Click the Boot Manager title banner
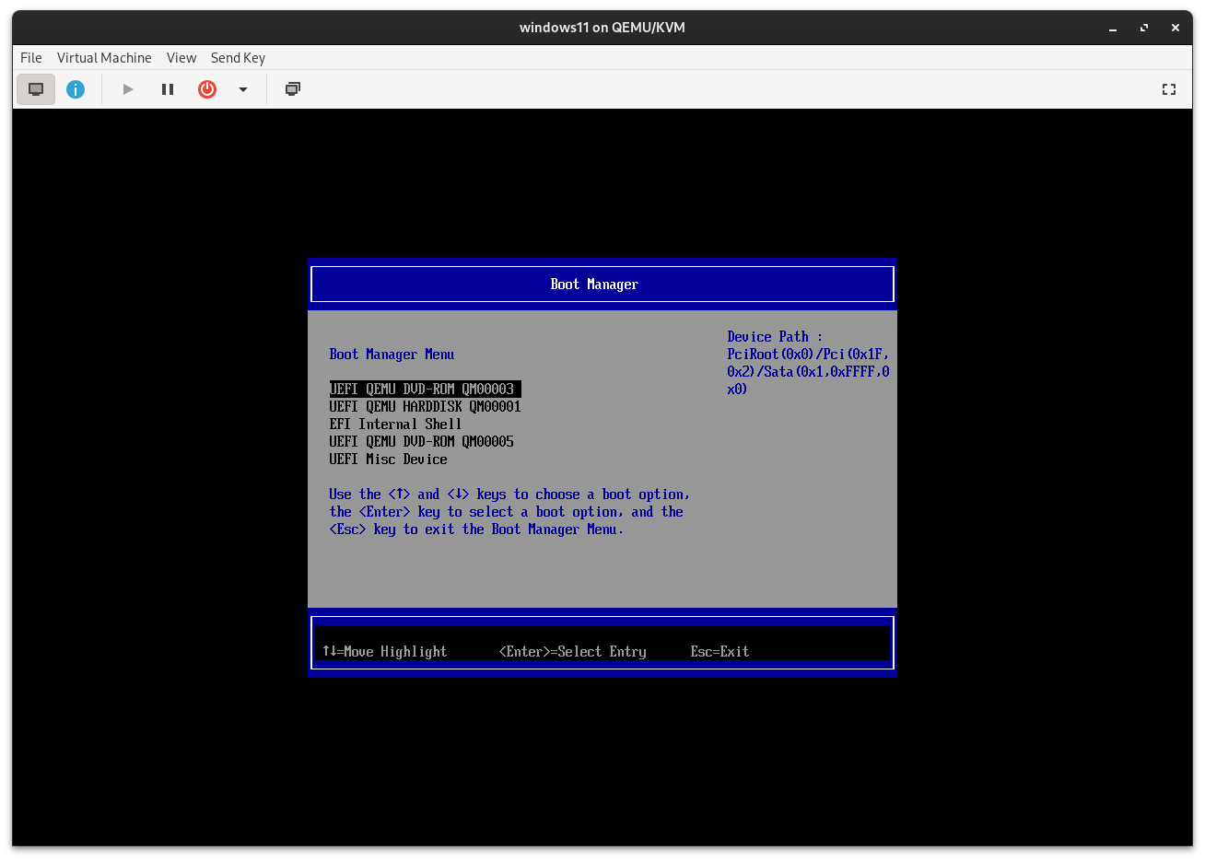 [x=602, y=285]
